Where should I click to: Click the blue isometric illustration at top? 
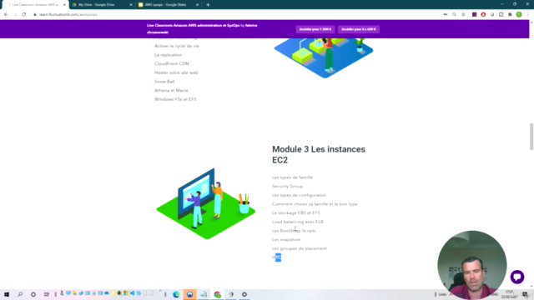323,58
